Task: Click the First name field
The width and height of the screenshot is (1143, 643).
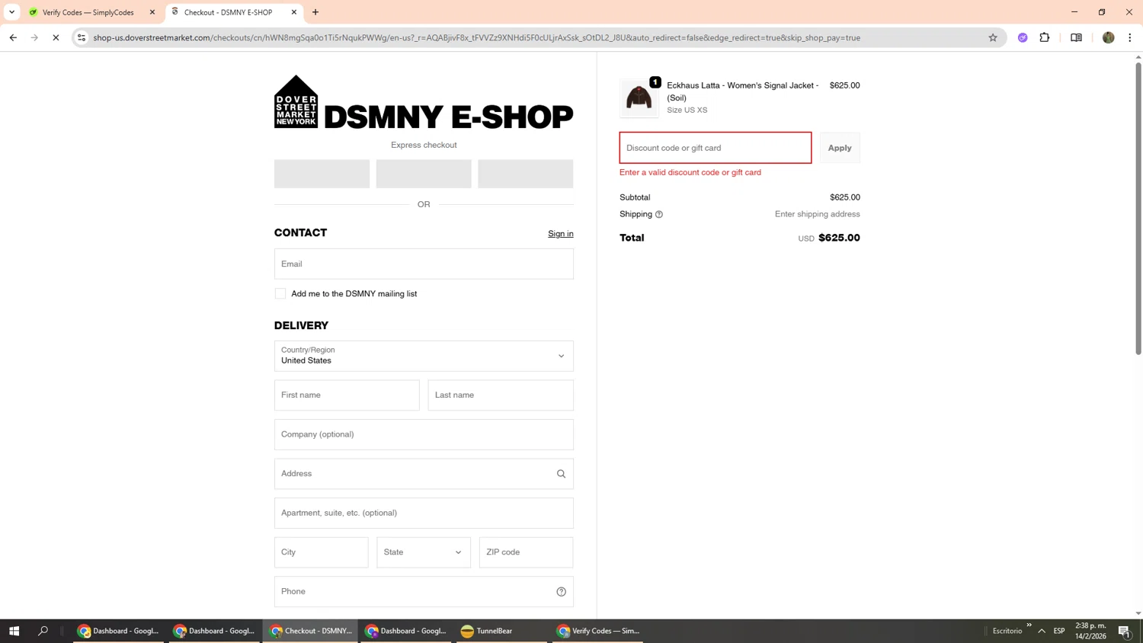Action: (347, 395)
